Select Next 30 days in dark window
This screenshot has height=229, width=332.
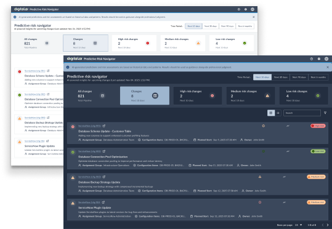[280, 77]
